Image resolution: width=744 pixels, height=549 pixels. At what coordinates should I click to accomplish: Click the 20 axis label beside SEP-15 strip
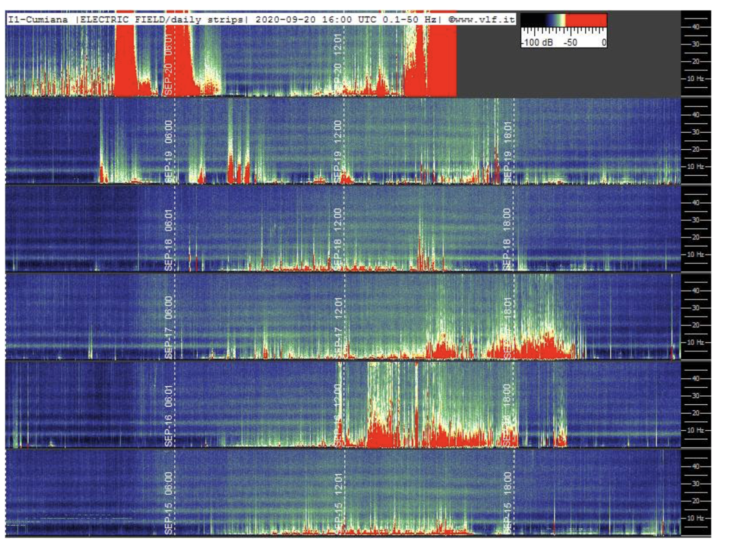pos(696,501)
